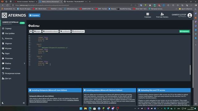The image size is (198, 111).
Task: Click the GAMER123TOP user avatar icon
Action: coord(190,15)
